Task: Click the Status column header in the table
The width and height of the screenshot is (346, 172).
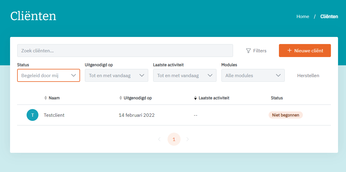Action: tap(277, 98)
